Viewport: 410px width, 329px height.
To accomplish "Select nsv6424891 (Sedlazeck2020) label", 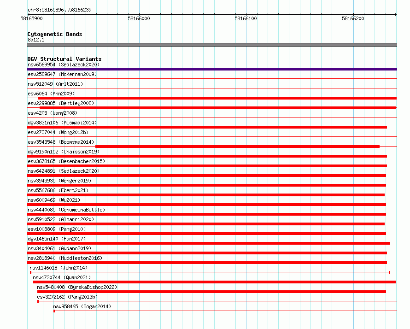I will (x=64, y=171).
